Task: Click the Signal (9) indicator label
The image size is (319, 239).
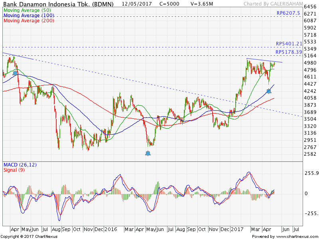Action: coord(14,170)
